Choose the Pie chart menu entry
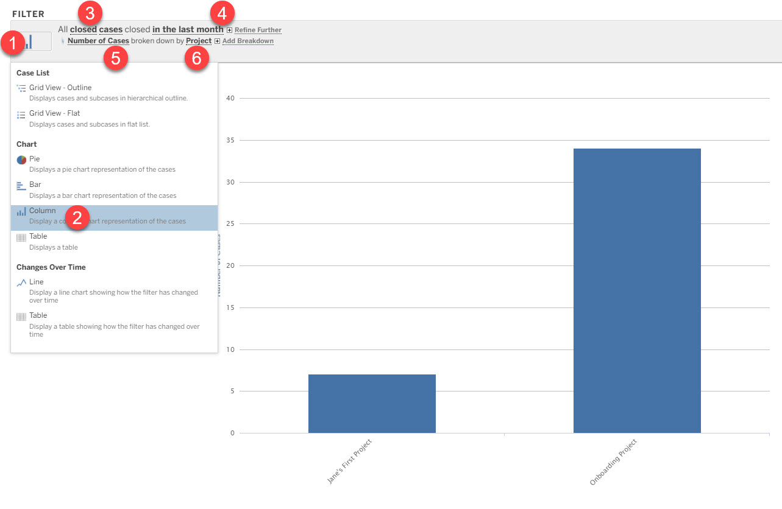This screenshot has width=782, height=509. click(x=114, y=164)
